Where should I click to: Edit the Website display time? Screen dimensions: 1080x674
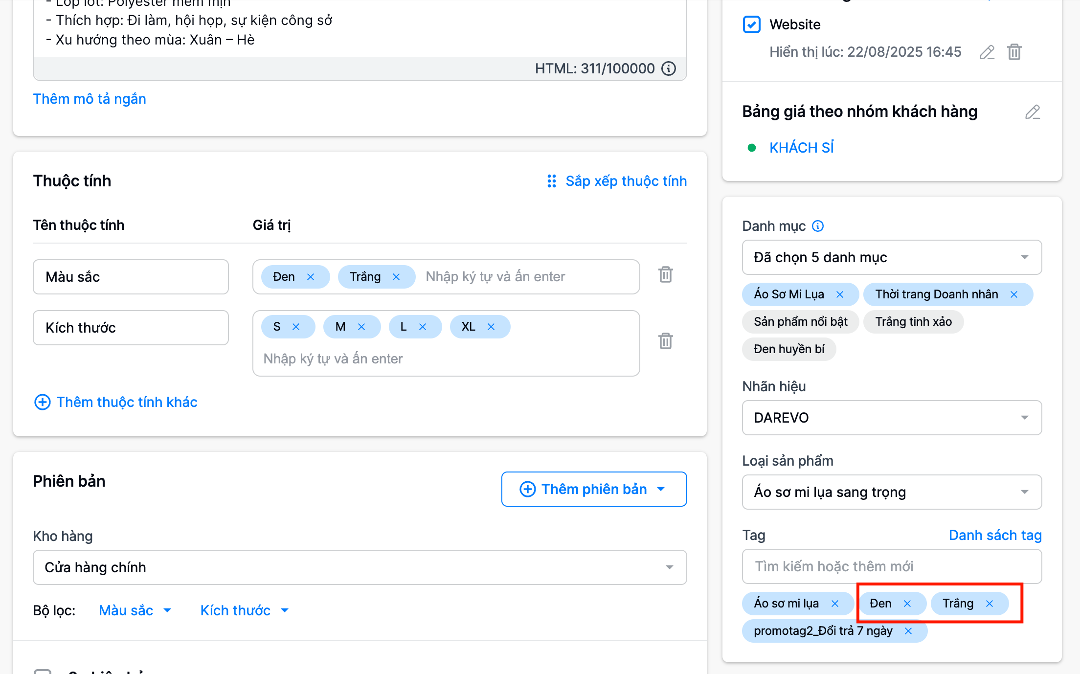(987, 52)
